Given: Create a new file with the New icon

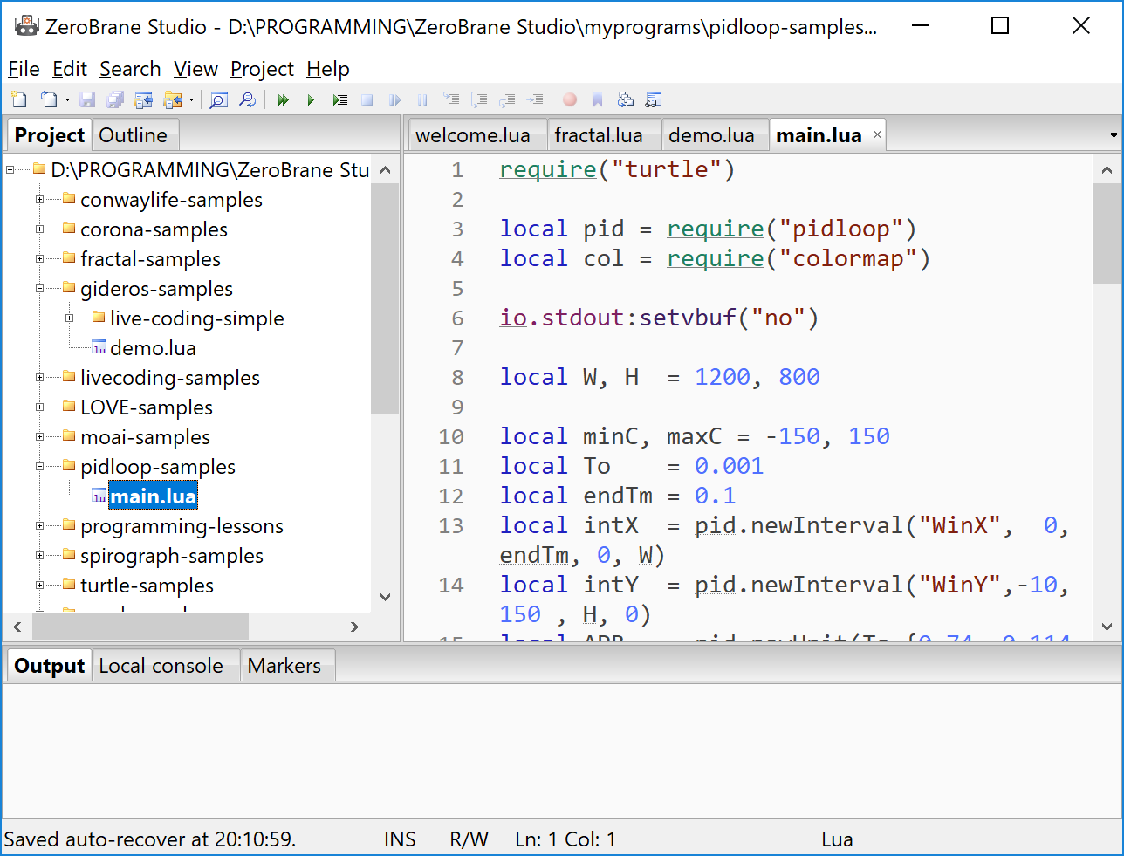Looking at the screenshot, I should 19,99.
